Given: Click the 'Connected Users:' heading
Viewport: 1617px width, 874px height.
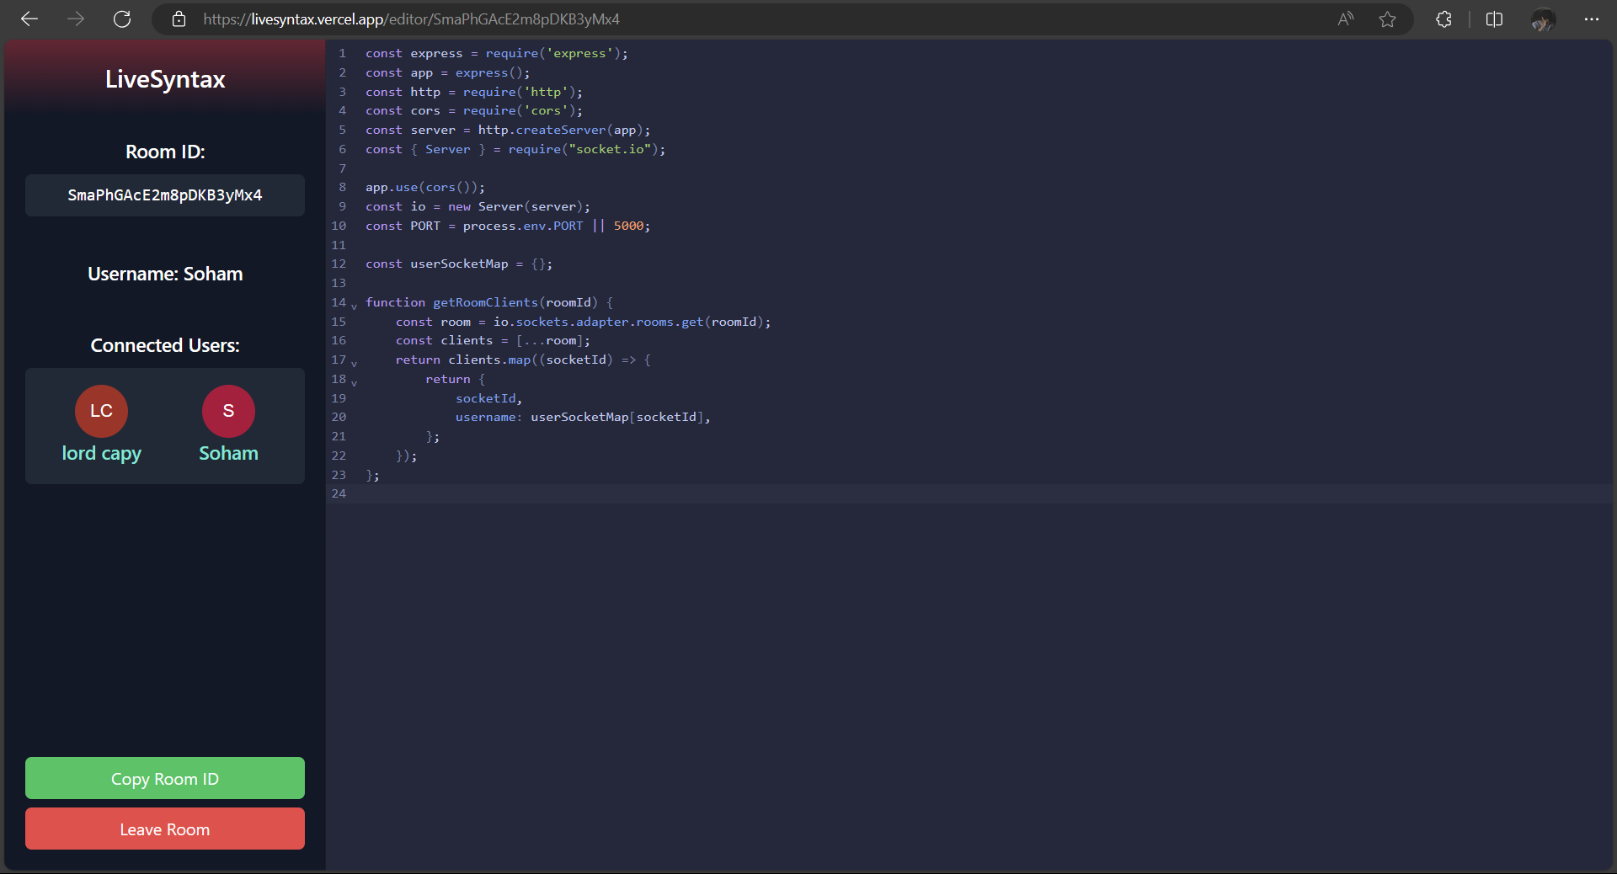Looking at the screenshot, I should [x=165, y=345].
